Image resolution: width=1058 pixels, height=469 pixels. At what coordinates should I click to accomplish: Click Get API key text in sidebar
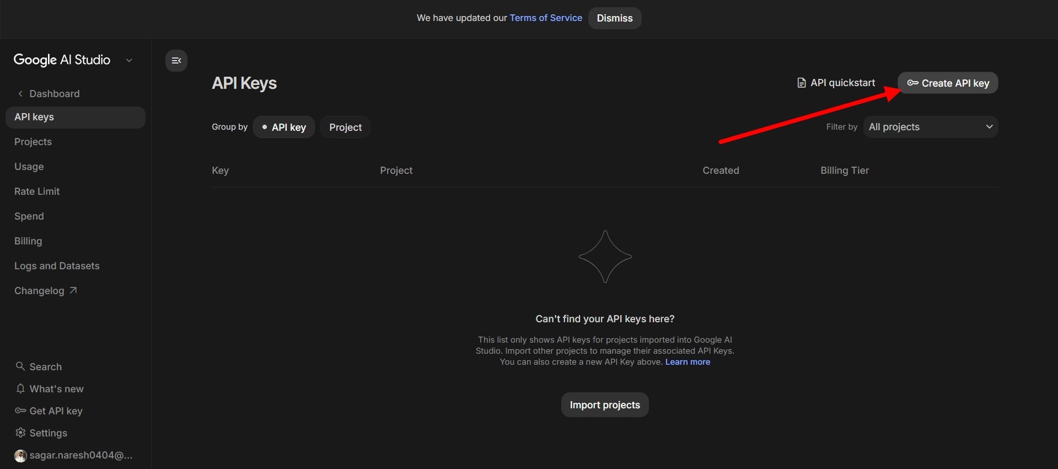click(x=56, y=411)
